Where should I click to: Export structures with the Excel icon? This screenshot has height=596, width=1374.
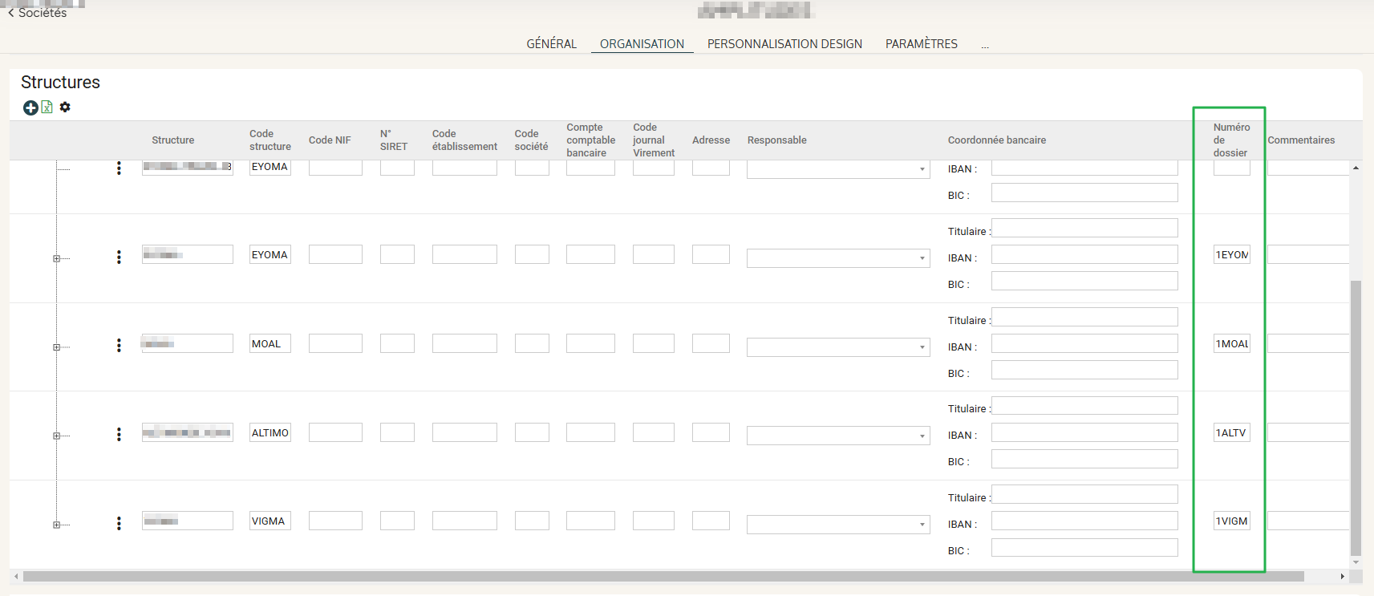47,107
